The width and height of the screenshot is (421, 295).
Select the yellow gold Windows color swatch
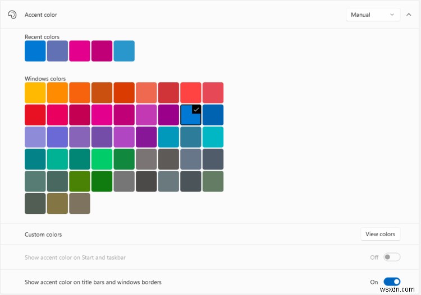(35, 92)
